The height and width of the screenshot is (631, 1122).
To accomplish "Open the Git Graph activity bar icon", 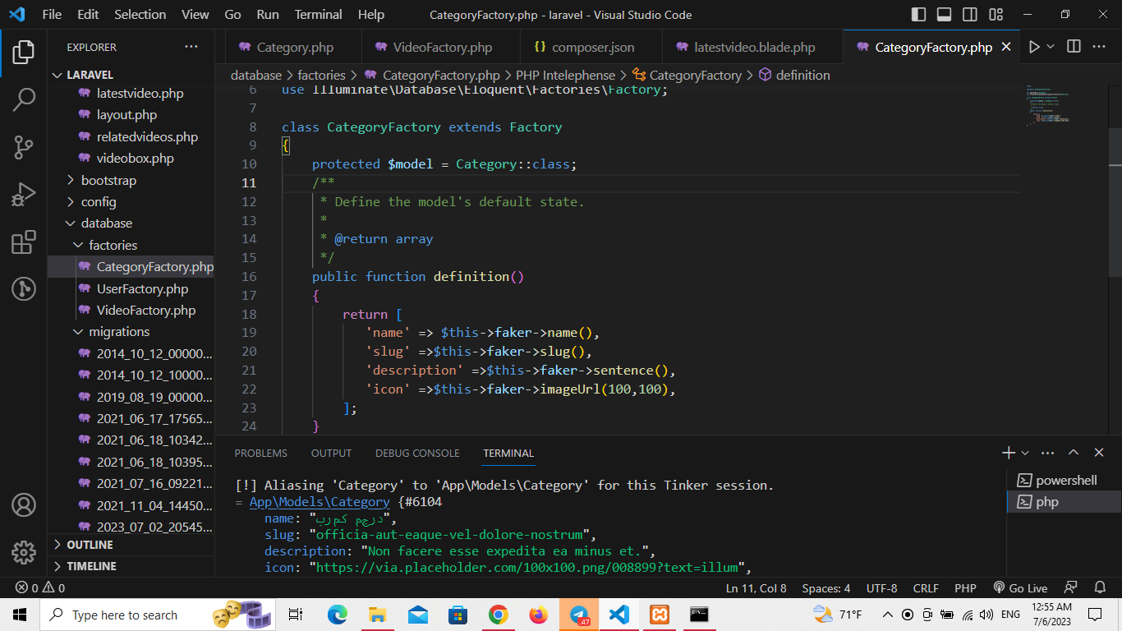I will tap(23, 288).
